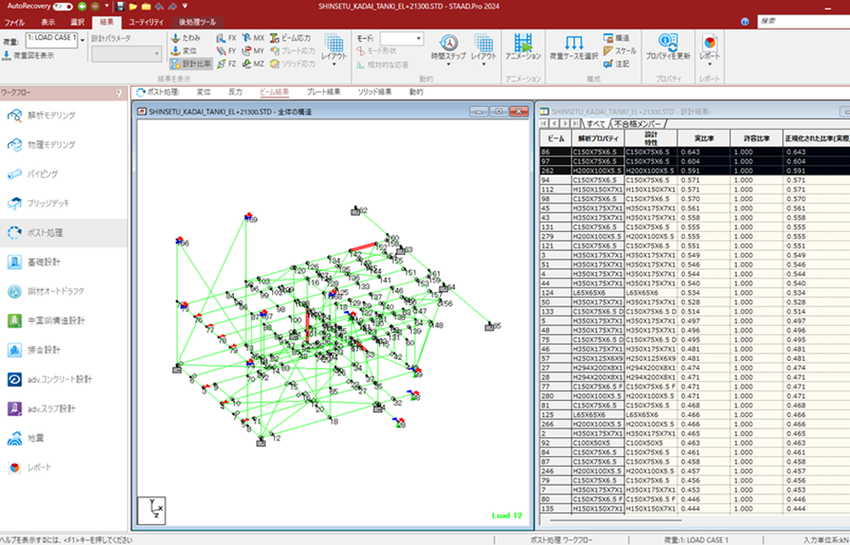Go to 反力 reactions page
The height and width of the screenshot is (545, 850).
pyautogui.click(x=235, y=92)
